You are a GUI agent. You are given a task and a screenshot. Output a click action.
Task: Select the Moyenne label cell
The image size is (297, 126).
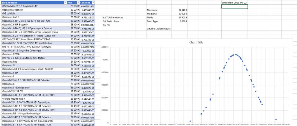160,10
